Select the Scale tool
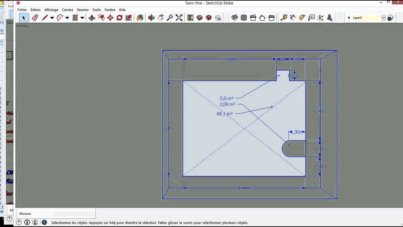 click(128, 18)
